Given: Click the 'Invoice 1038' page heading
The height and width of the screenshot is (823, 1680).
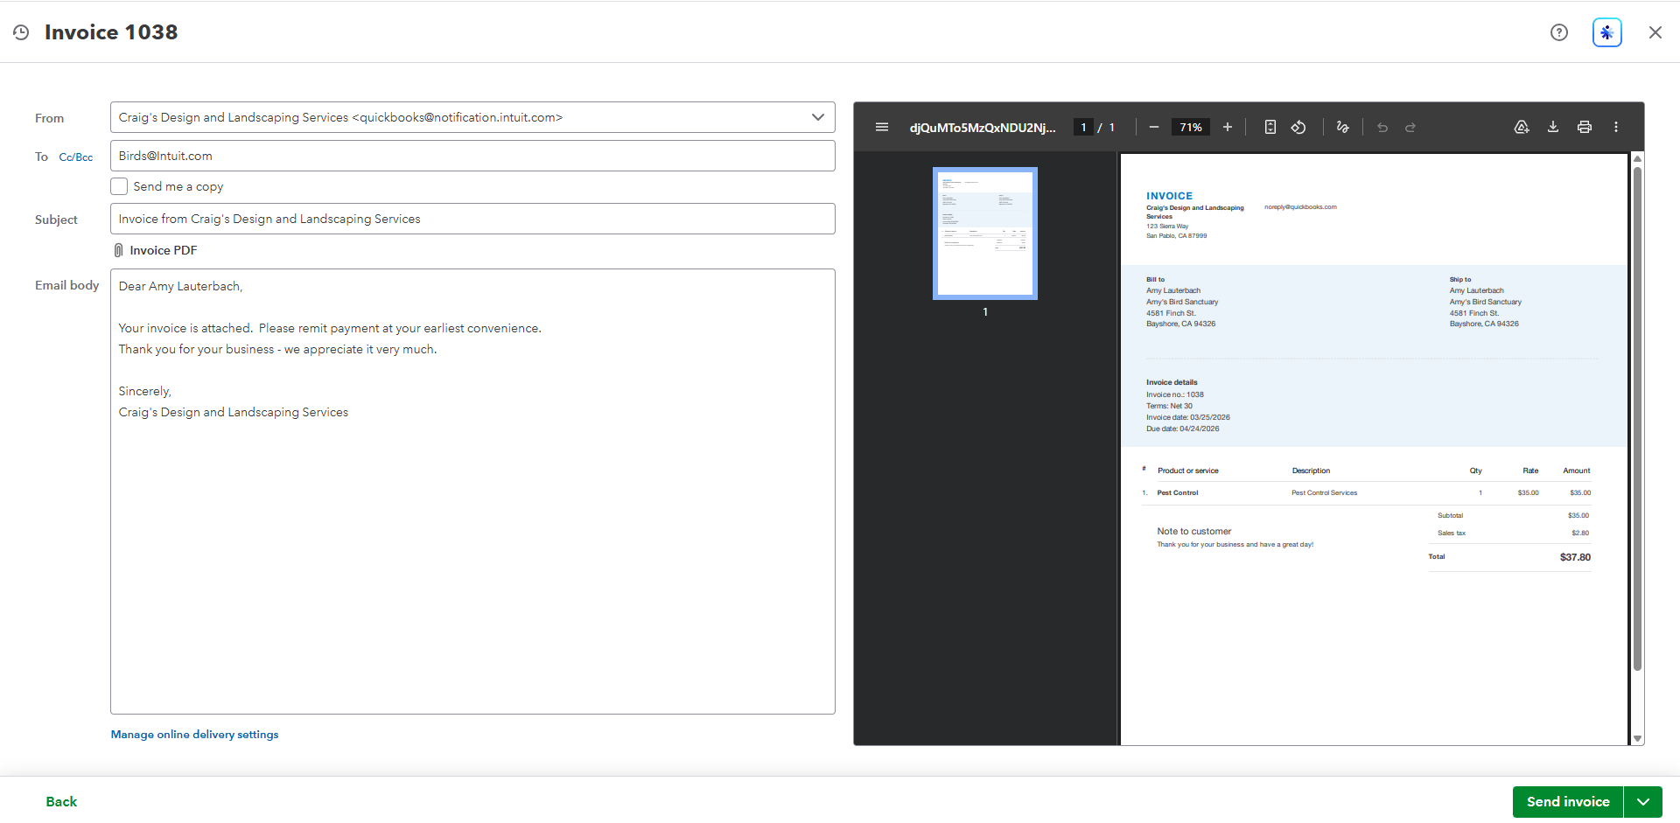Looking at the screenshot, I should (x=111, y=32).
